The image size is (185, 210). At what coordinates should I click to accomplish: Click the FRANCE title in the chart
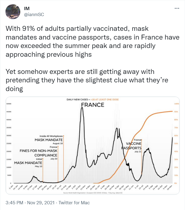[x=92, y=105]
